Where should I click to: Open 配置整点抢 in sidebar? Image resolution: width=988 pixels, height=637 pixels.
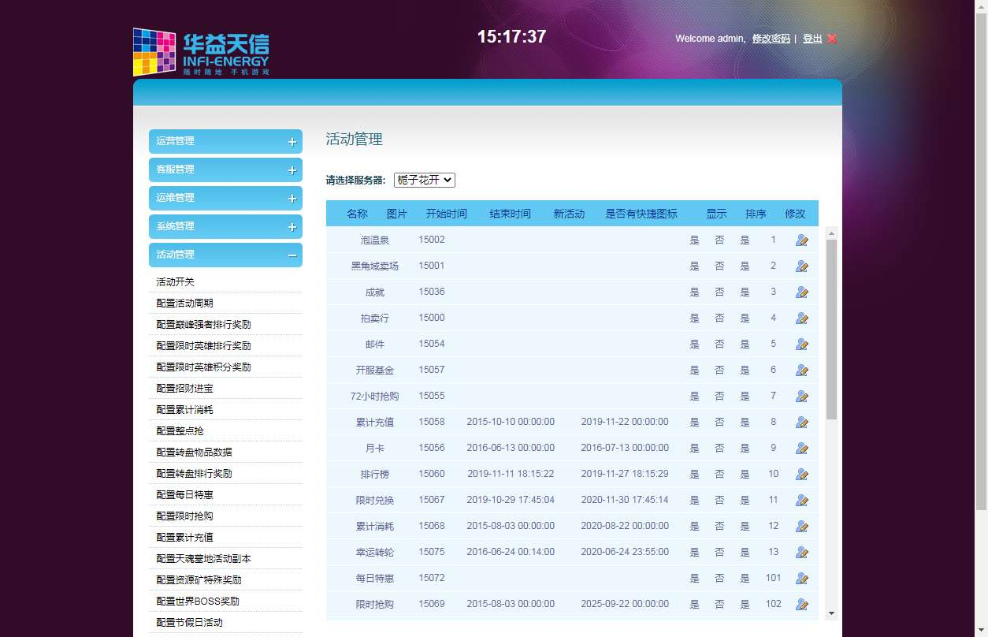180,430
